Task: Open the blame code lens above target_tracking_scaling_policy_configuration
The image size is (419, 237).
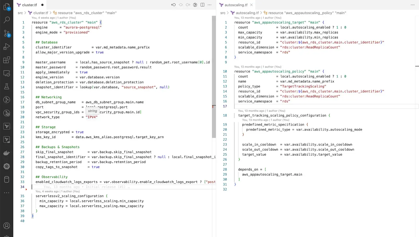Action: tap(262, 111)
